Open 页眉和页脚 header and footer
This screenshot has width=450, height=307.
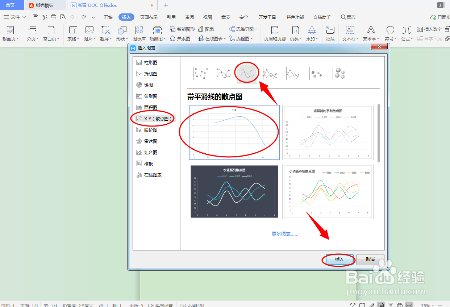tap(275, 33)
